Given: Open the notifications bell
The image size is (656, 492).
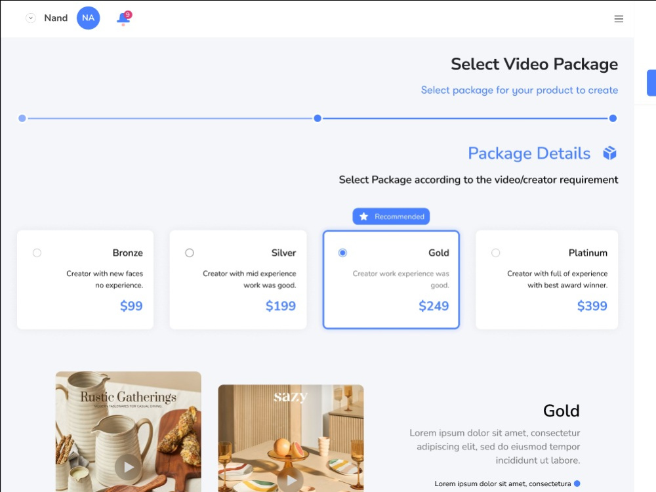Looking at the screenshot, I should (x=124, y=18).
